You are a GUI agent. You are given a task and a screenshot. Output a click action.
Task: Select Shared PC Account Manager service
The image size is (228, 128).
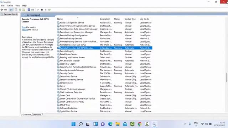click(x=104, y=89)
